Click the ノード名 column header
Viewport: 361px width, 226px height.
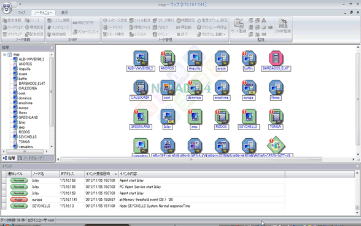click(45, 174)
